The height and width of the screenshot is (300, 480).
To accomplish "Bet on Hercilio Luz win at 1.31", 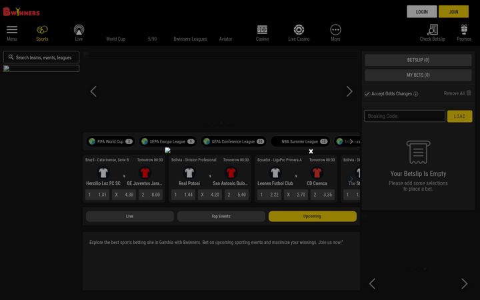I will point(97,195).
